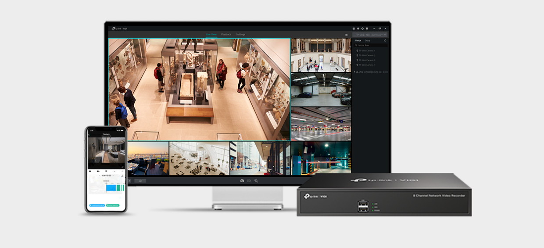
Task: Select the museum grand hall camera feed
Action: tap(321, 55)
